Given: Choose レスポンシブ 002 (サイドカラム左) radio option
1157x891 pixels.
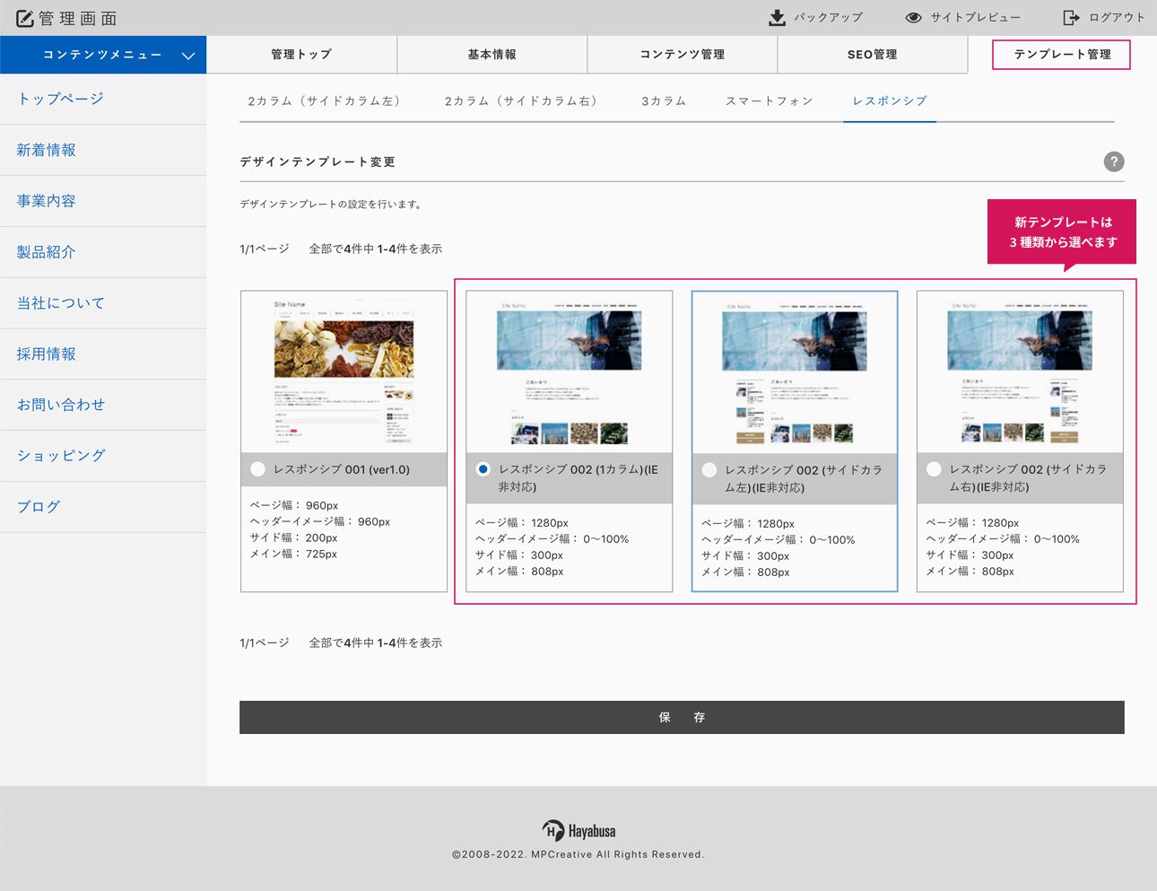Looking at the screenshot, I should 709,470.
